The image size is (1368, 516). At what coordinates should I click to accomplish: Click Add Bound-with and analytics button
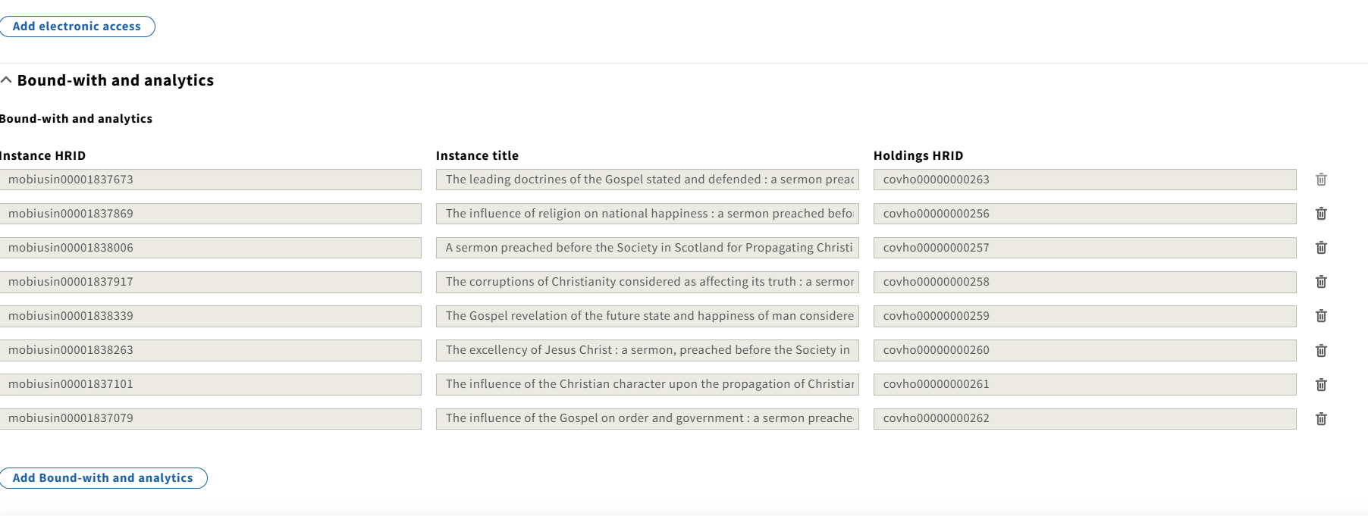[102, 478]
